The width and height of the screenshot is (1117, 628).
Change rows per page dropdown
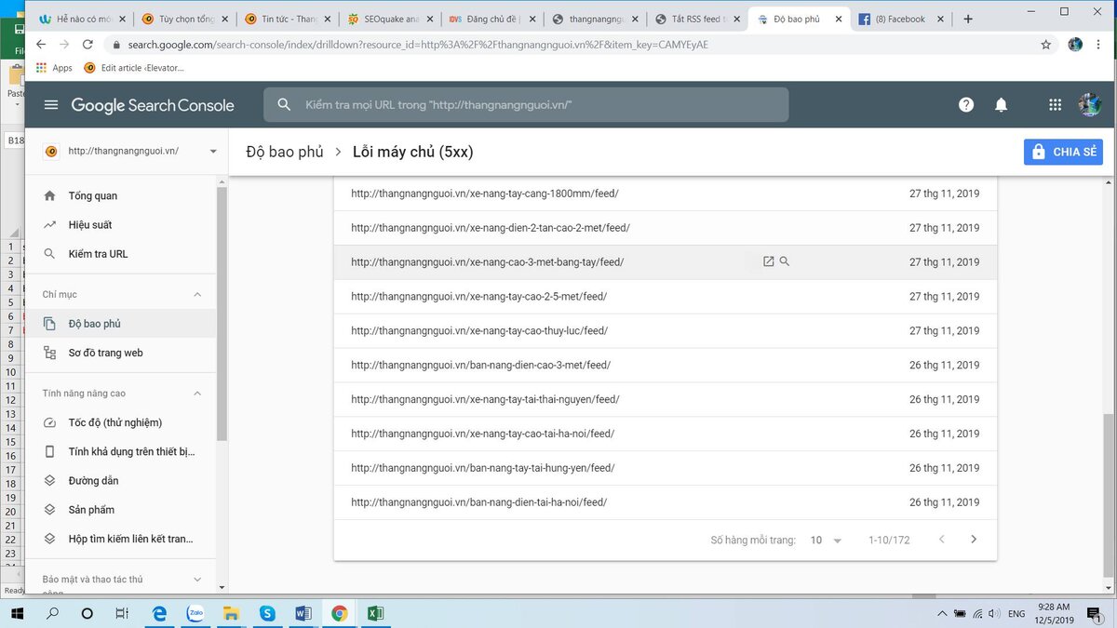tap(825, 540)
